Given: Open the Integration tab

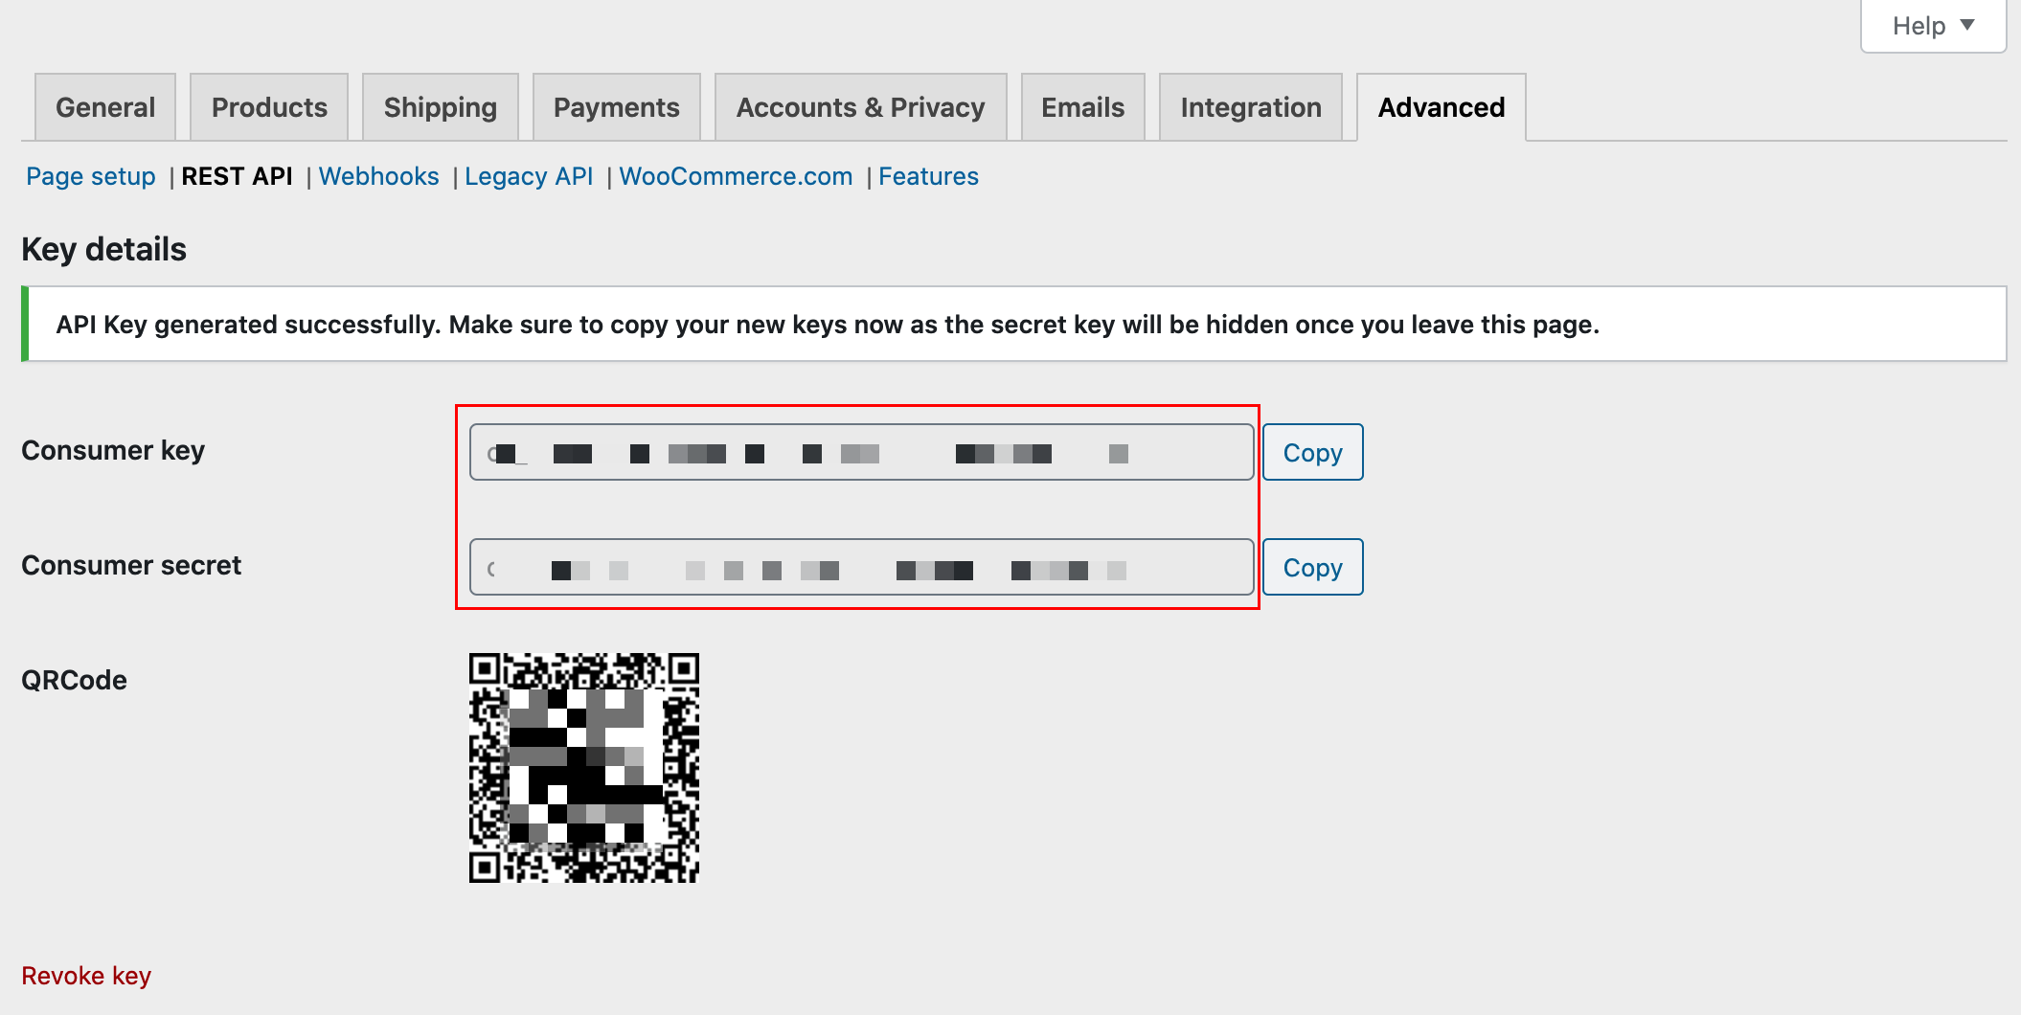Looking at the screenshot, I should click(1251, 107).
